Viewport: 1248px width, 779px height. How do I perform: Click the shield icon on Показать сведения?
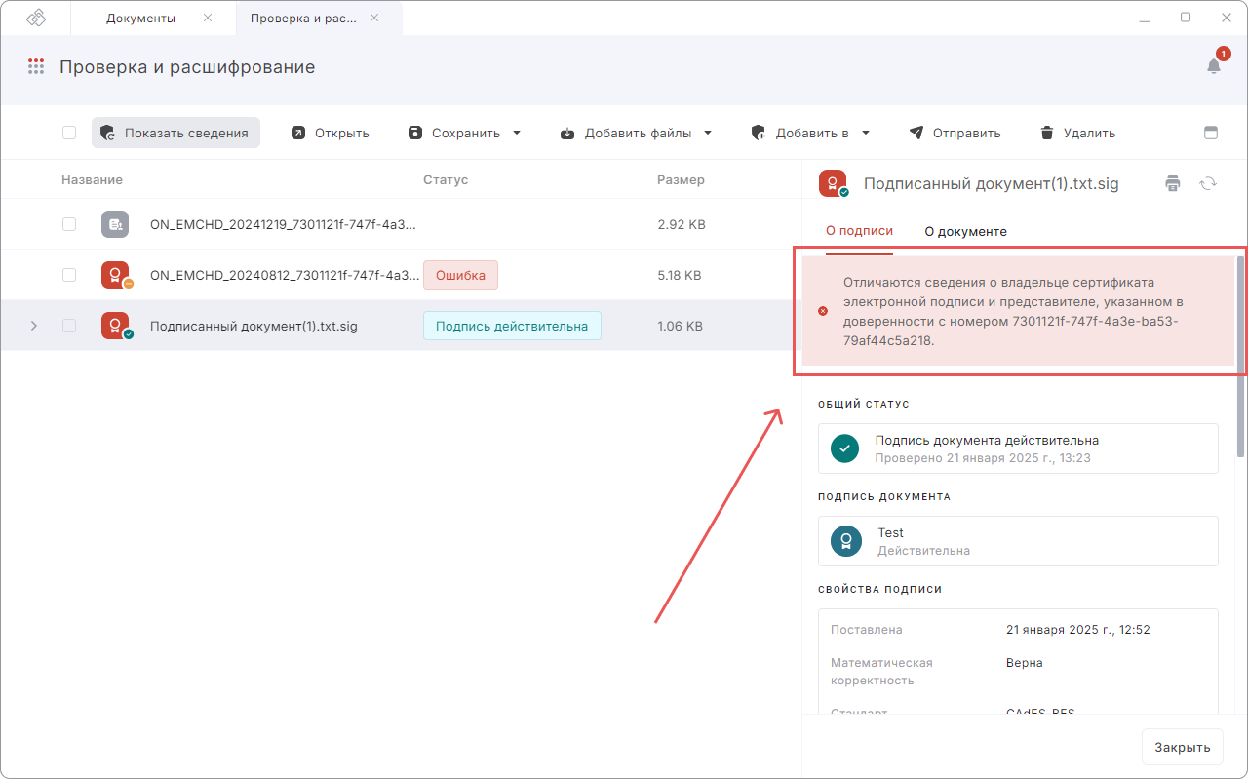108,133
